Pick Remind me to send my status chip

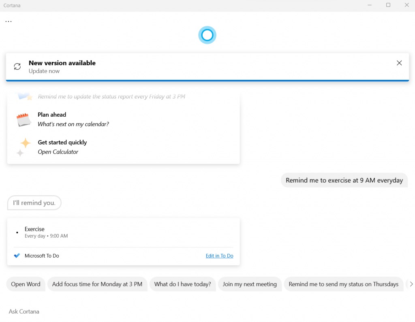(343, 284)
